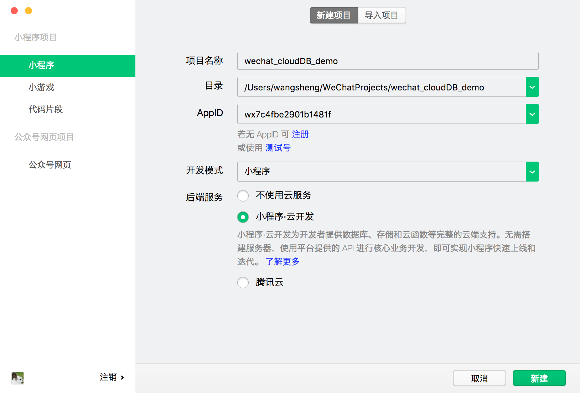Select the 小程序·云开发 radio button
Screen dimensions: 580x393
pyautogui.click(x=243, y=217)
